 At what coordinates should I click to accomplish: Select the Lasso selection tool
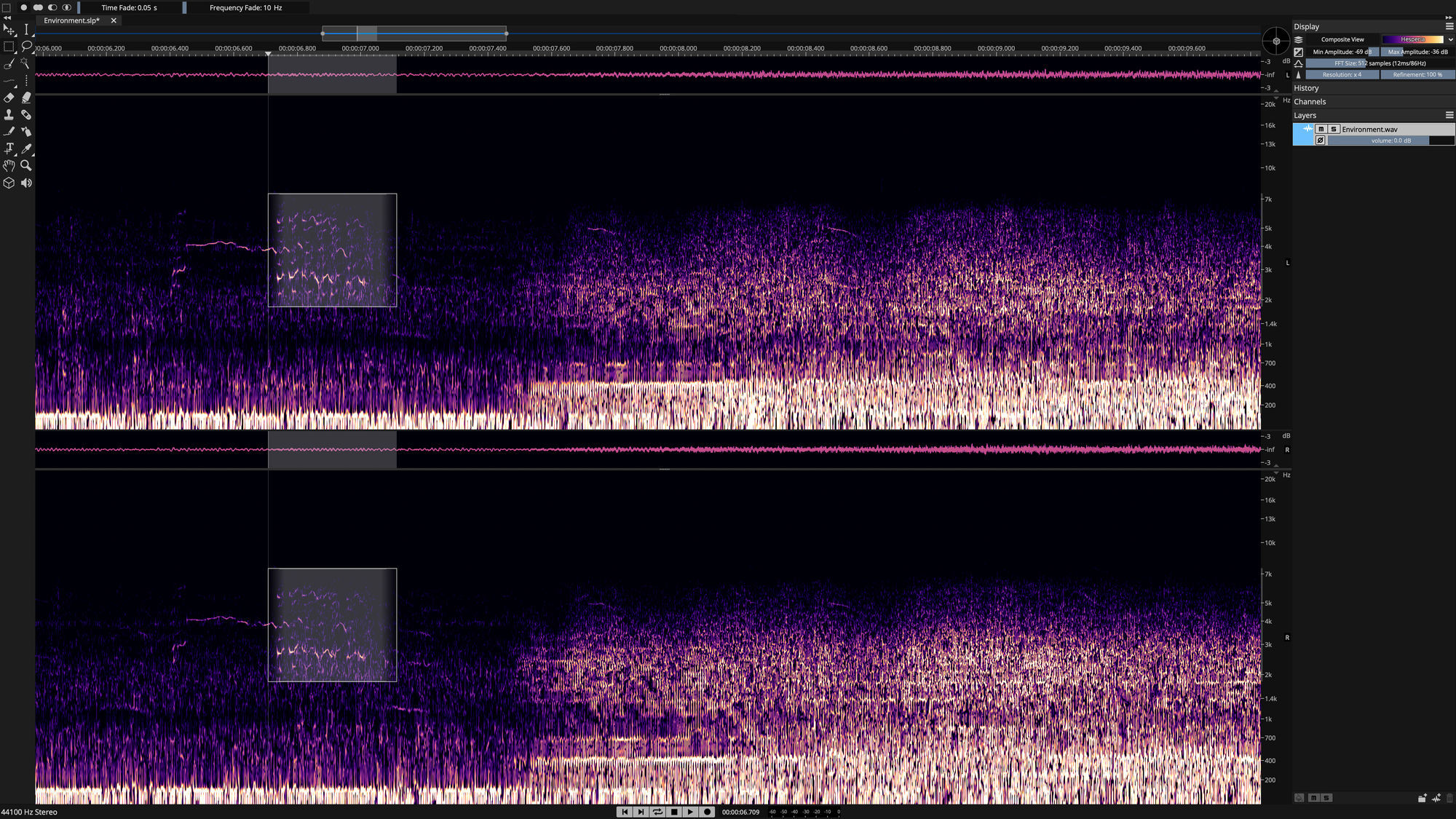coord(26,46)
